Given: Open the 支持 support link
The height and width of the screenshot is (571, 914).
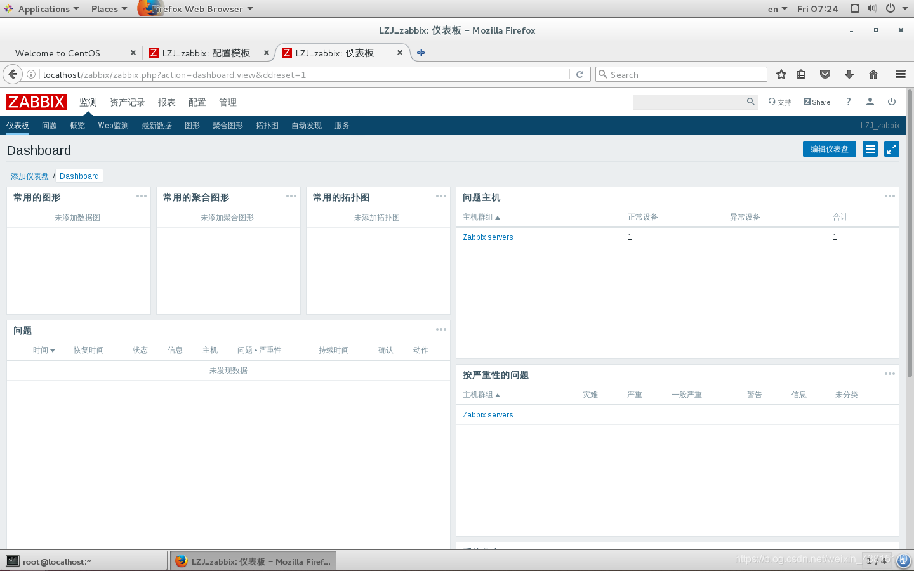Looking at the screenshot, I should (779, 102).
